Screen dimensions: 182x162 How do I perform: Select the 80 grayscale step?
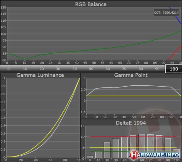pos(140,69)
